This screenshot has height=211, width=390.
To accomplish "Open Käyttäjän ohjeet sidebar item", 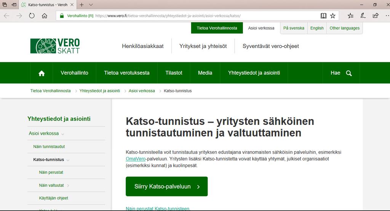I will click(x=53, y=198).
